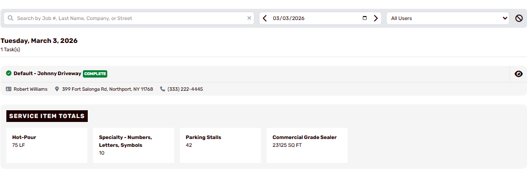Go to the previous day arrow
This screenshot has width=529, height=180.
pyautogui.click(x=265, y=18)
